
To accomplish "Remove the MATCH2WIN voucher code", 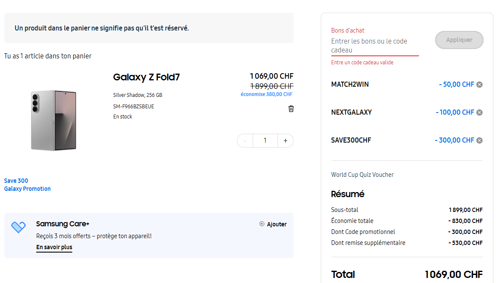I will pos(479,85).
